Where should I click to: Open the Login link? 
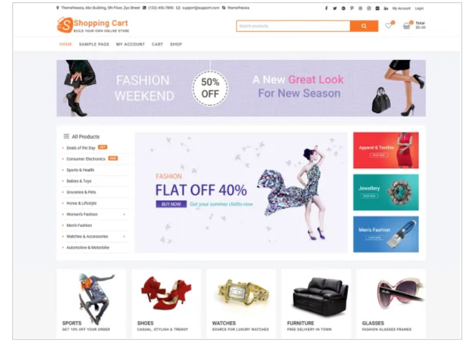click(x=419, y=8)
